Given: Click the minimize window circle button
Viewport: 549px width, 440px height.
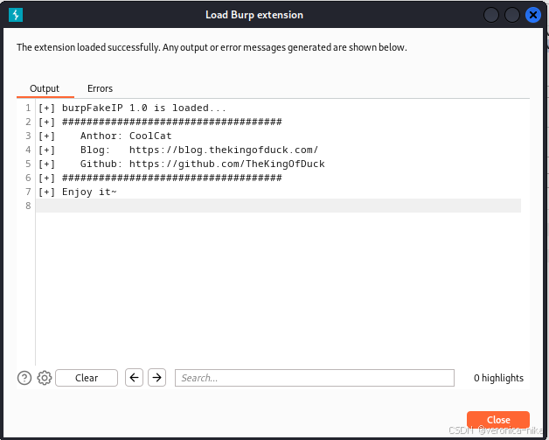Looking at the screenshot, I should click(491, 15).
